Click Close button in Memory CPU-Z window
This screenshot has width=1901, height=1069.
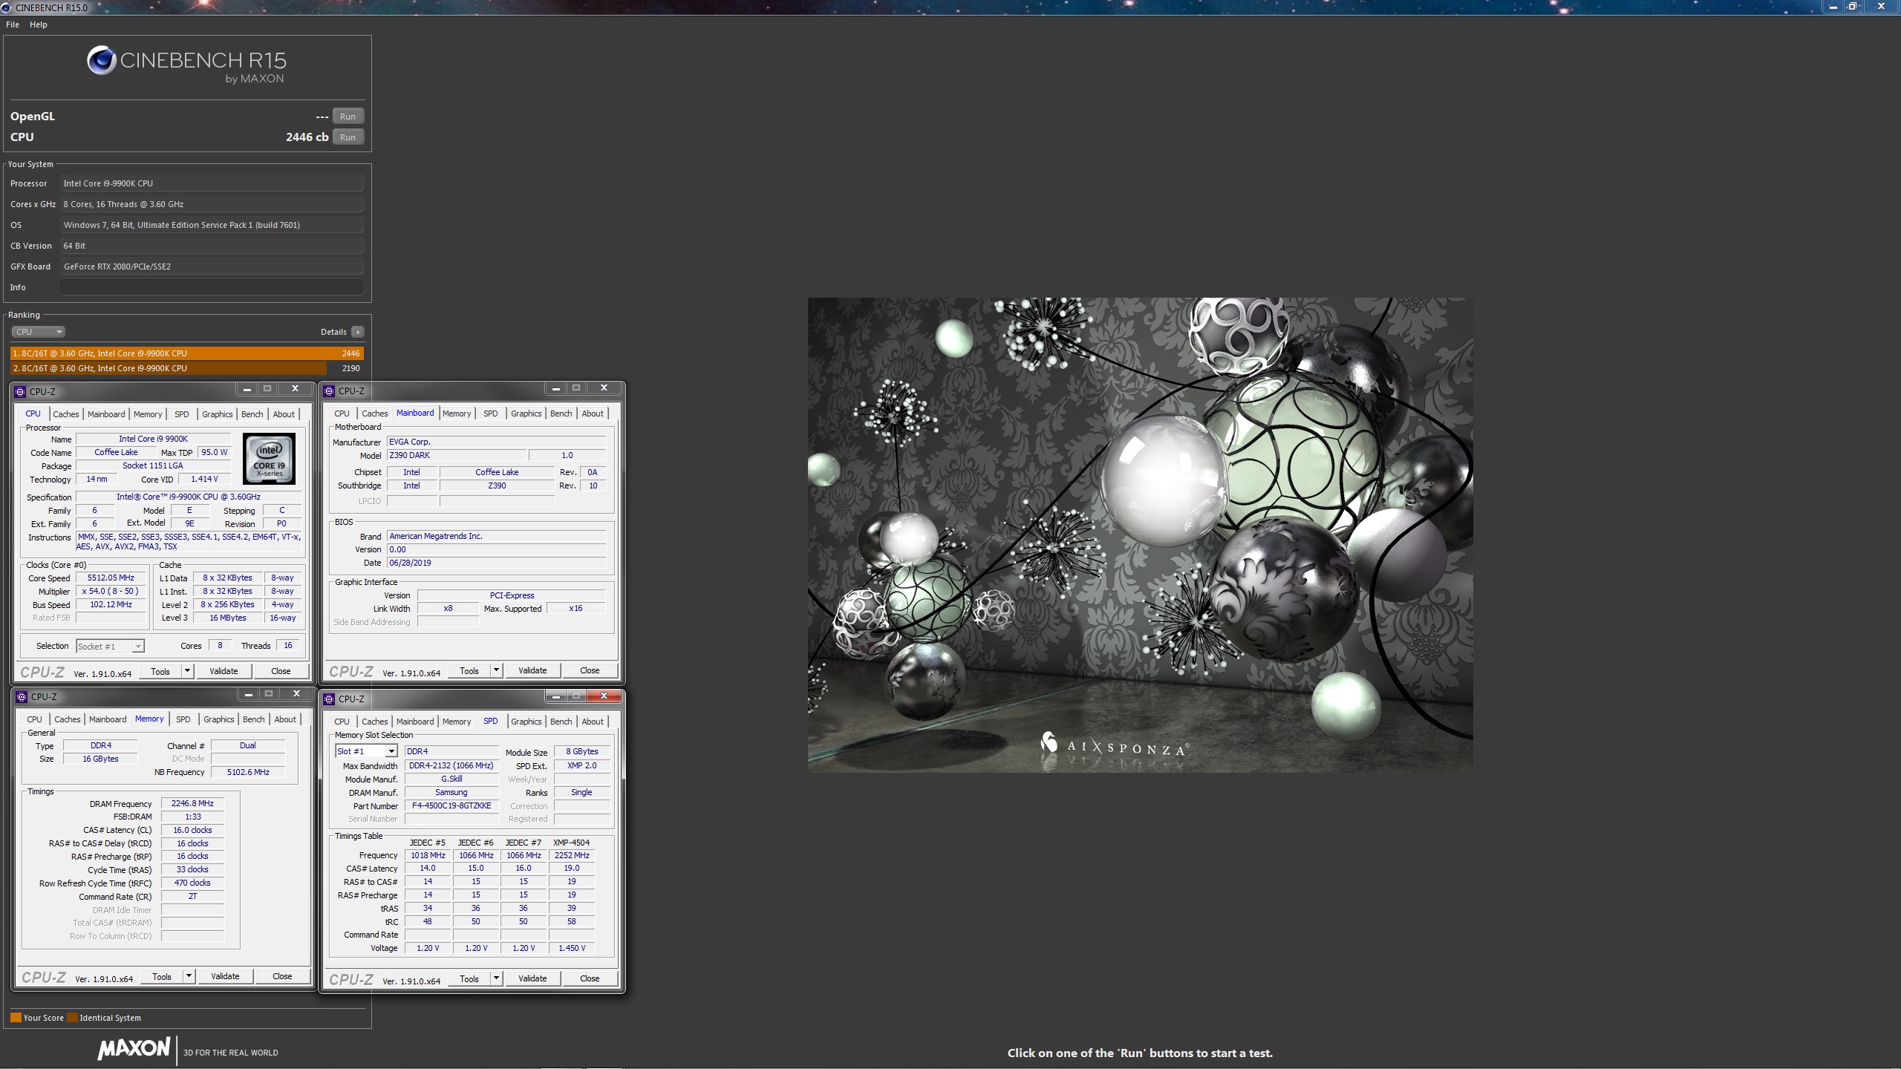tap(282, 977)
